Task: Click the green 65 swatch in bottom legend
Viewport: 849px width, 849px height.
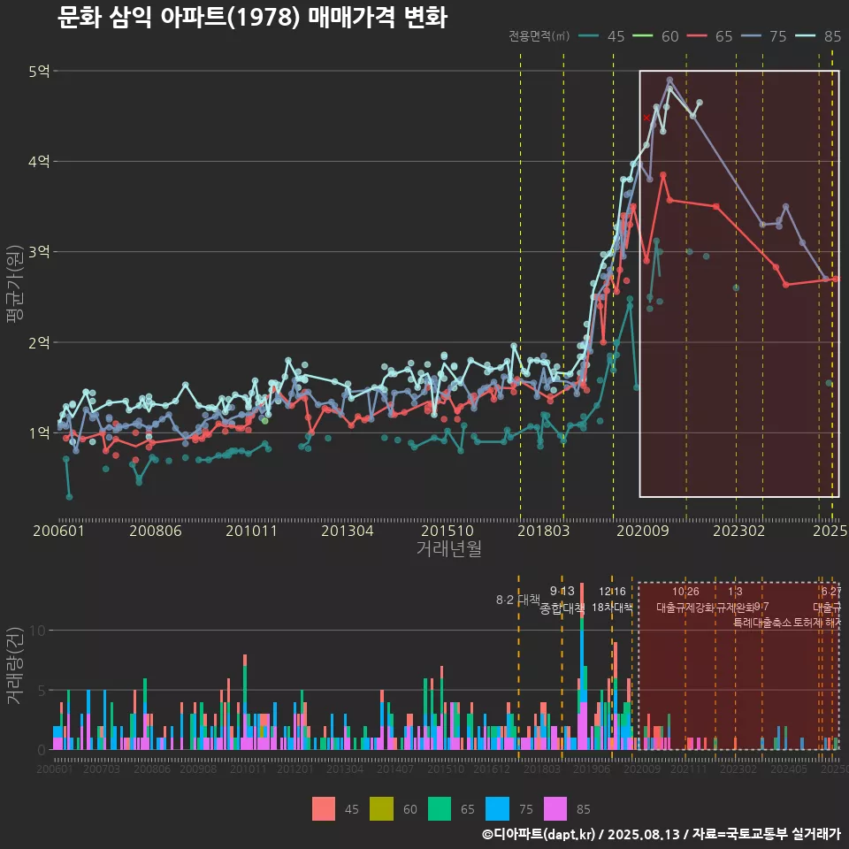Action: (440, 809)
